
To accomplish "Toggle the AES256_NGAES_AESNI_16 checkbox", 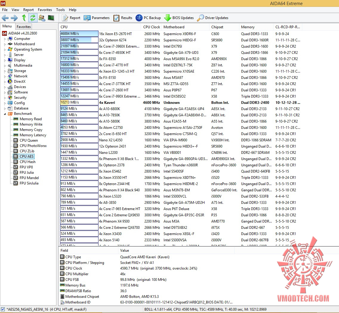I will coord(3,309).
